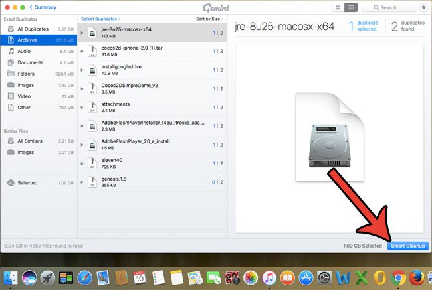Click the Search field
The width and height of the screenshot is (432, 290).
389,7
